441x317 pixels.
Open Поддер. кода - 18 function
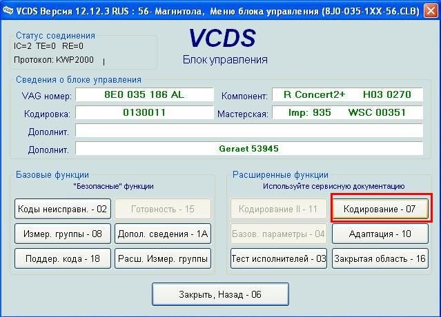(x=63, y=258)
